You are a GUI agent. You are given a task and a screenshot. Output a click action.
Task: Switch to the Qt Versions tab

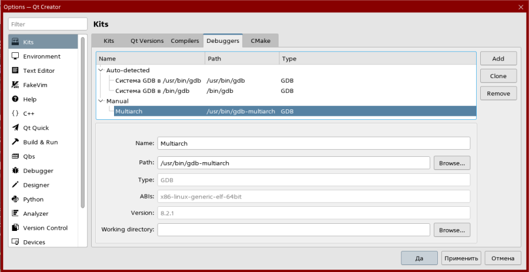coord(147,41)
